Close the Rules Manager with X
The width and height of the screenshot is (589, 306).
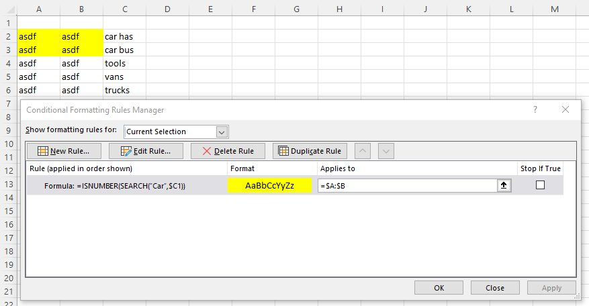565,109
